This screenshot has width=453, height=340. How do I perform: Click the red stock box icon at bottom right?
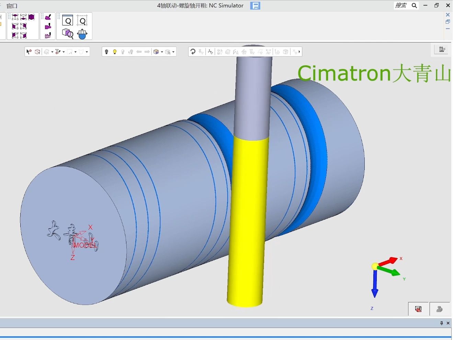coord(418,309)
